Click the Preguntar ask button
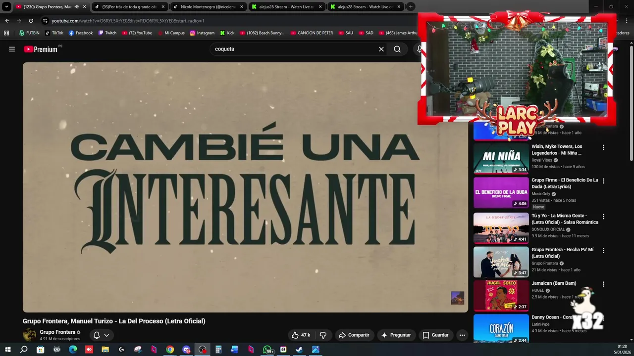The width and height of the screenshot is (634, 356). tap(395, 335)
